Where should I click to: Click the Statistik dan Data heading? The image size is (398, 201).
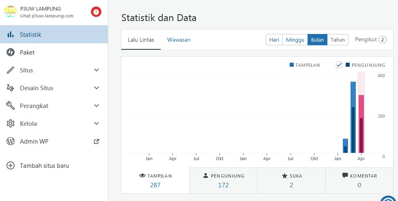click(159, 18)
